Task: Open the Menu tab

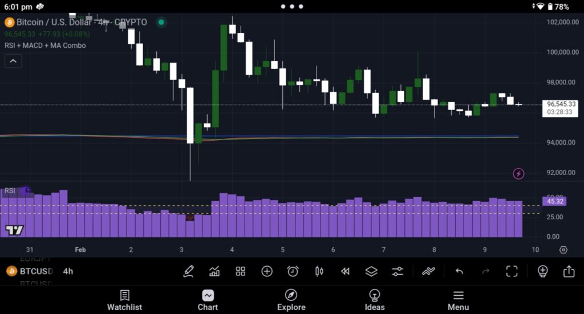Action: (458, 300)
